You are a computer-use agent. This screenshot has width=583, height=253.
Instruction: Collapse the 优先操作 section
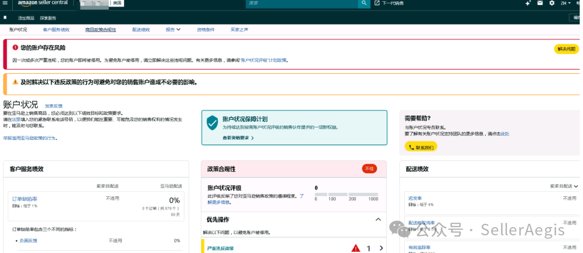[378, 219]
